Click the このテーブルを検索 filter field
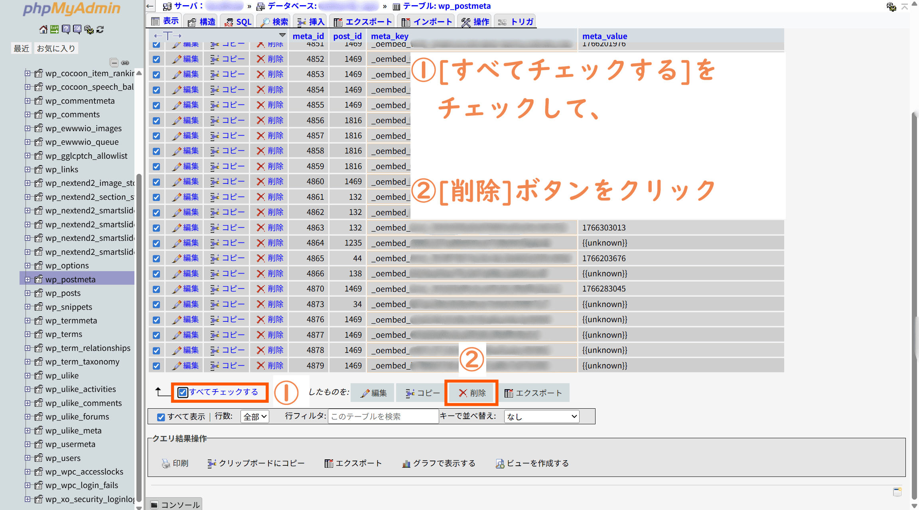The image size is (919, 510). coord(383,417)
